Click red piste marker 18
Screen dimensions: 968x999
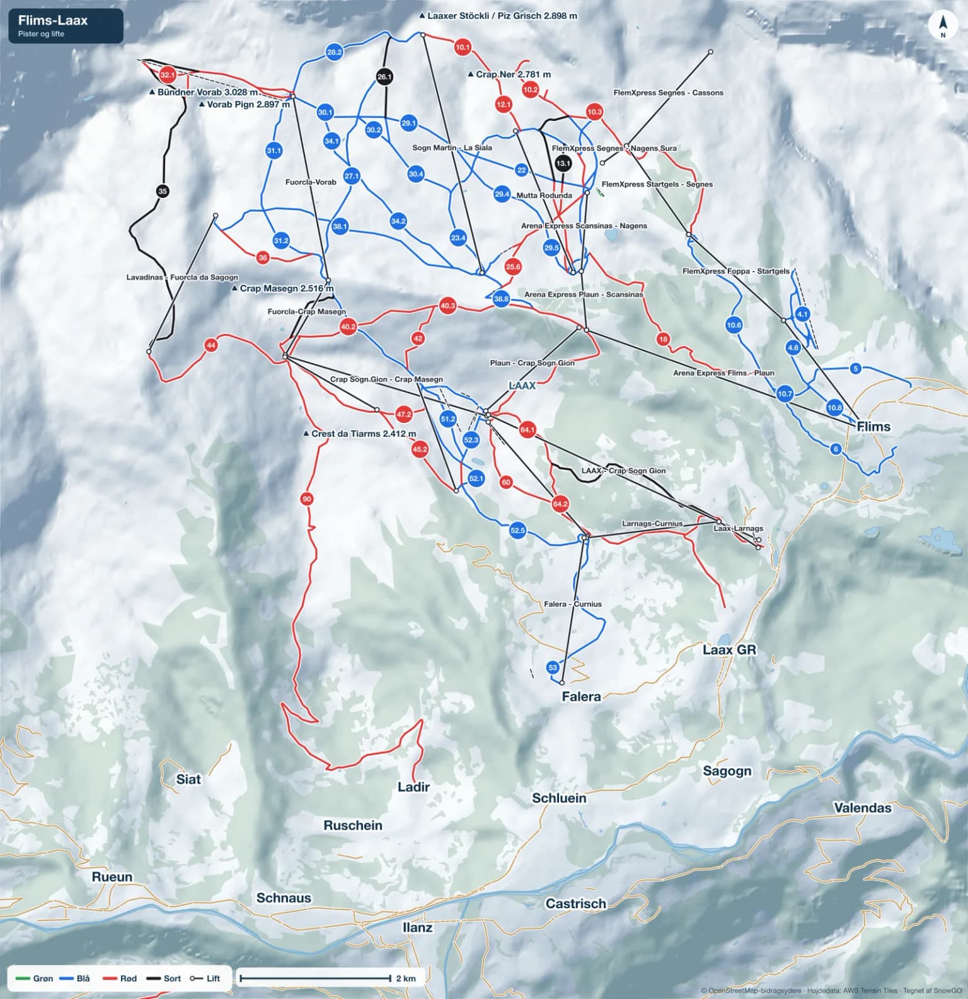point(663,339)
